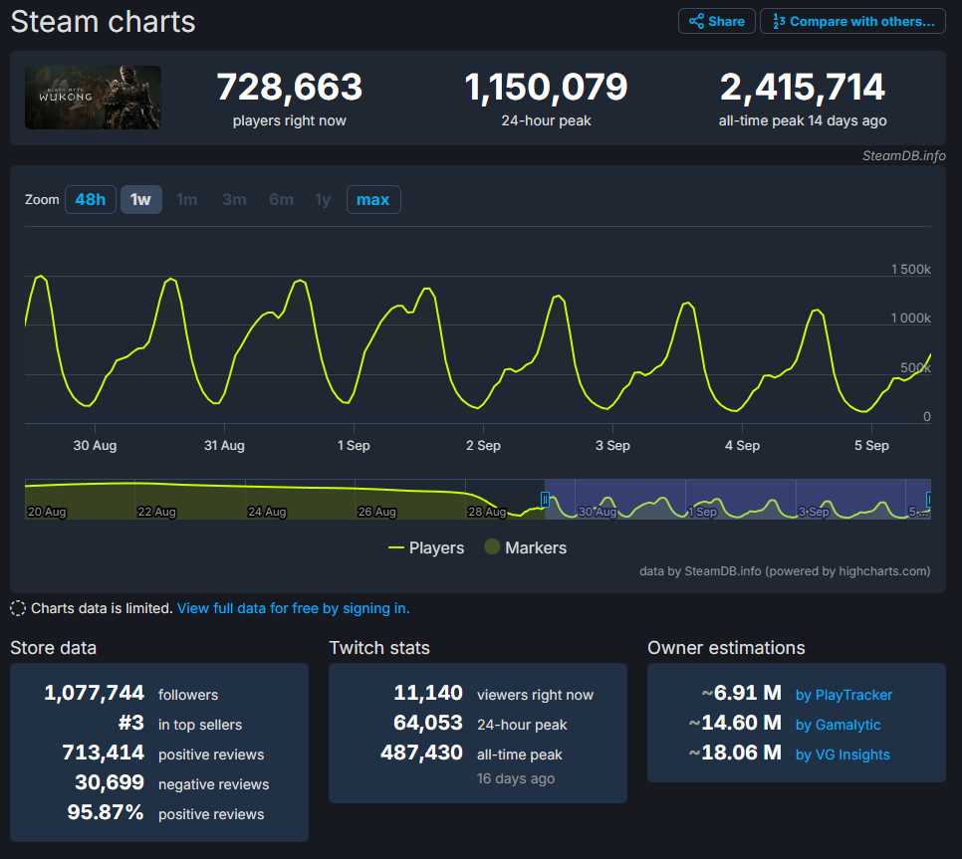Click the 22 Aug area in the navigator

tap(157, 501)
